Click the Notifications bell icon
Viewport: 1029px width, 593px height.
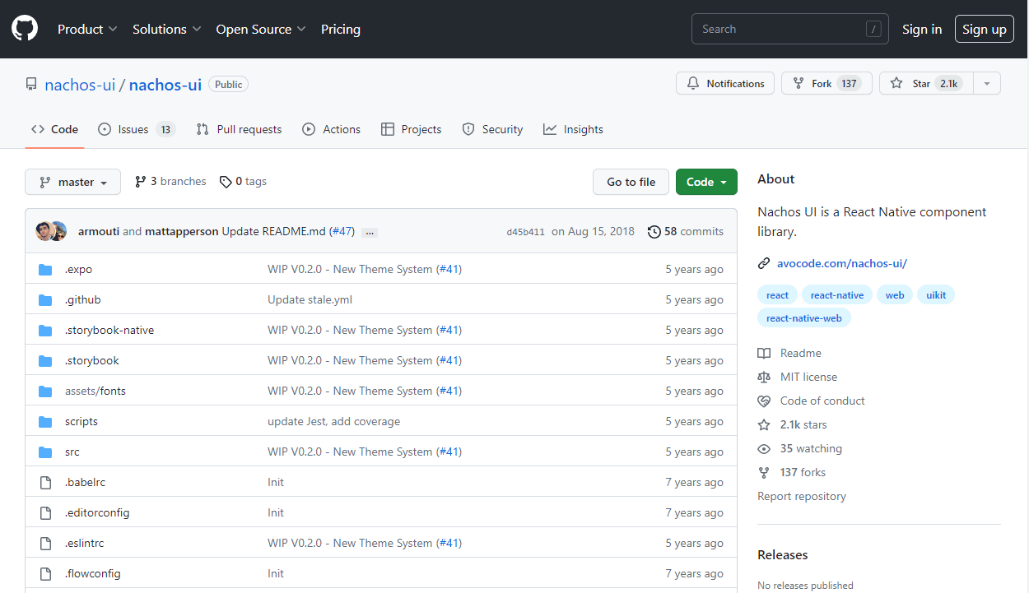pos(693,84)
